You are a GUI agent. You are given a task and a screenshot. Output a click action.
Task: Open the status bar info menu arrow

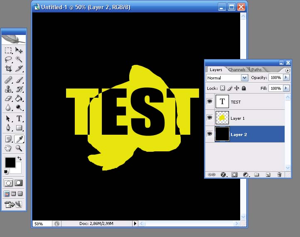[135, 223]
